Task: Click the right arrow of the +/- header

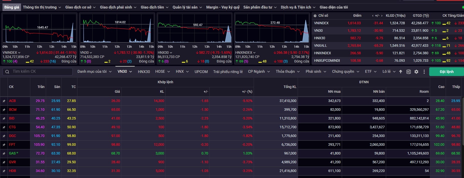Action: [382, 16]
